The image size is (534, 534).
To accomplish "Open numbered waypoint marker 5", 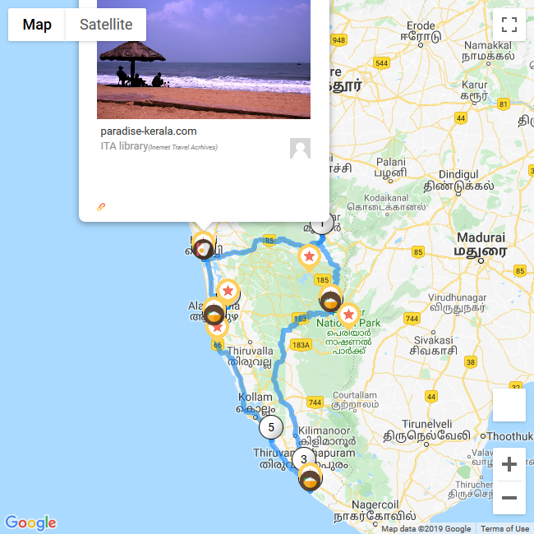I will coord(271,427).
